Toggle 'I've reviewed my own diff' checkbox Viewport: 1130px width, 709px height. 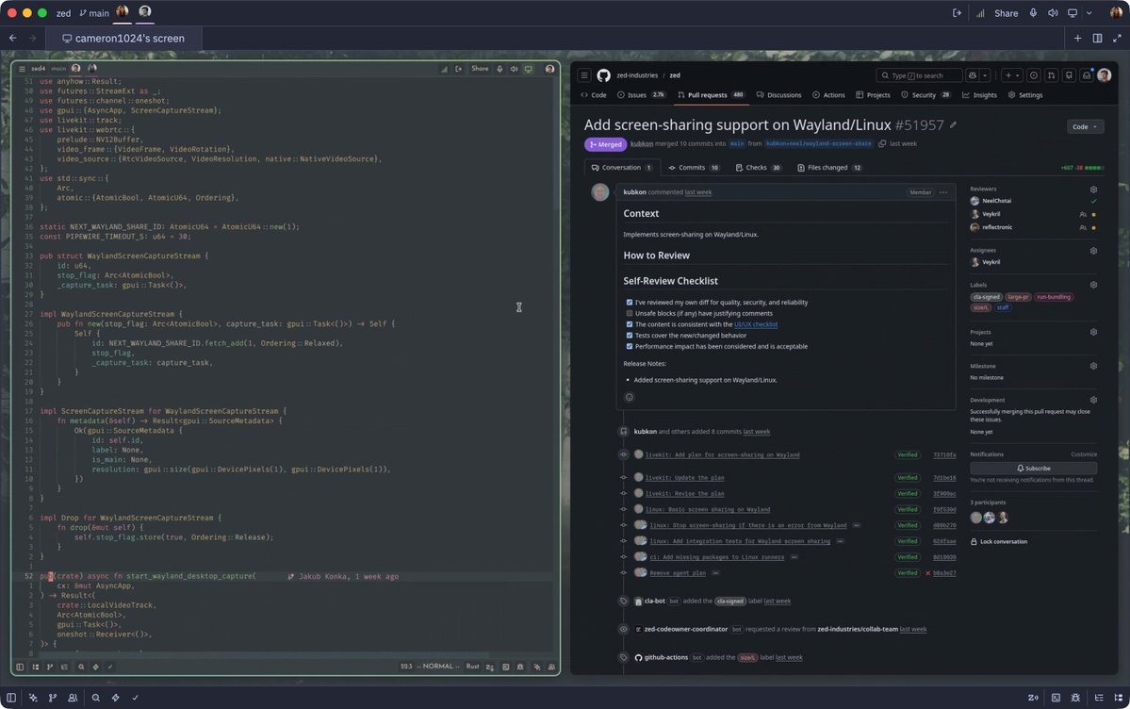630,303
